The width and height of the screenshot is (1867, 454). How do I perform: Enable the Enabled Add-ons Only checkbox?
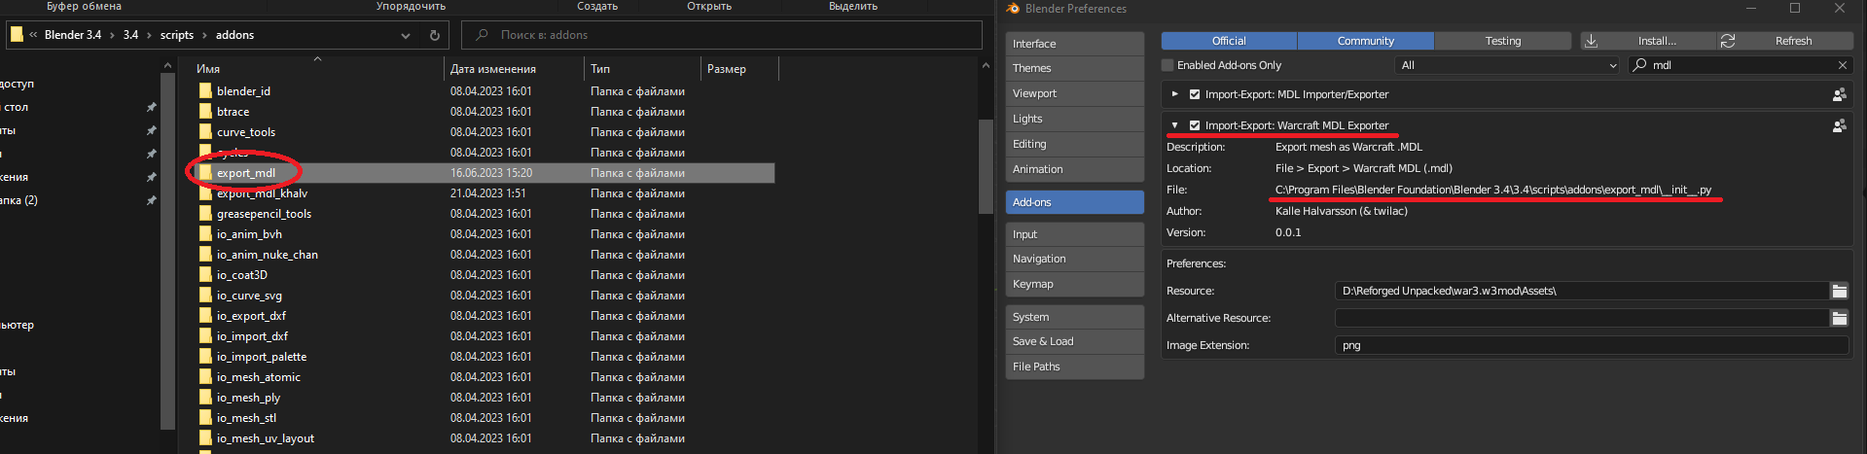1167,65
